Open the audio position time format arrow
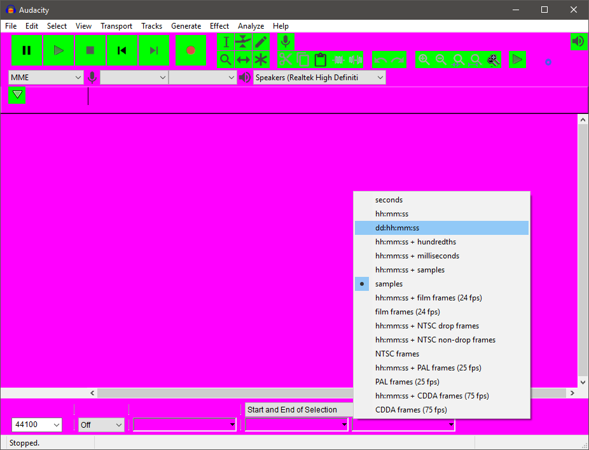The width and height of the screenshot is (589, 450). pyautogui.click(x=232, y=425)
